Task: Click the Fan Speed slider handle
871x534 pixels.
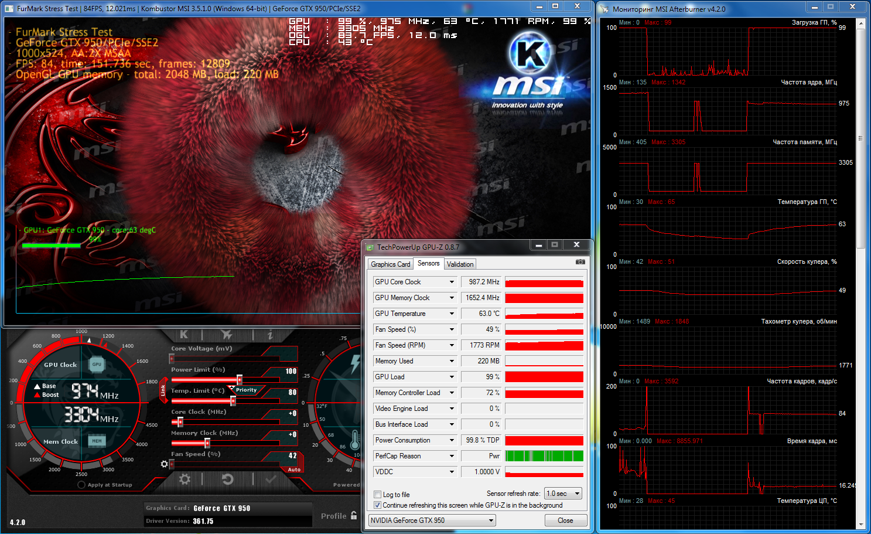Action: click(x=172, y=464)
